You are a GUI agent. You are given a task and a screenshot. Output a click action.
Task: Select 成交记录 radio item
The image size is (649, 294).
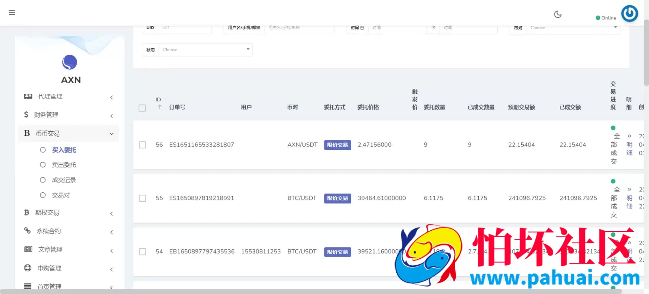[x=58, y=180]
